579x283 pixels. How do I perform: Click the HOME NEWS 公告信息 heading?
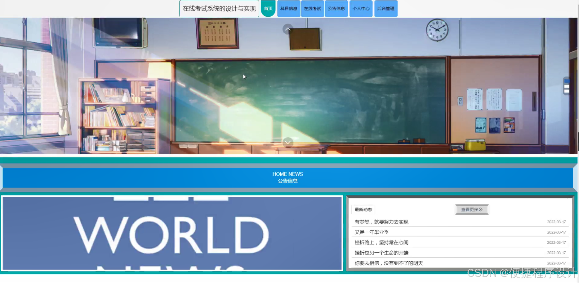point(288,178)
